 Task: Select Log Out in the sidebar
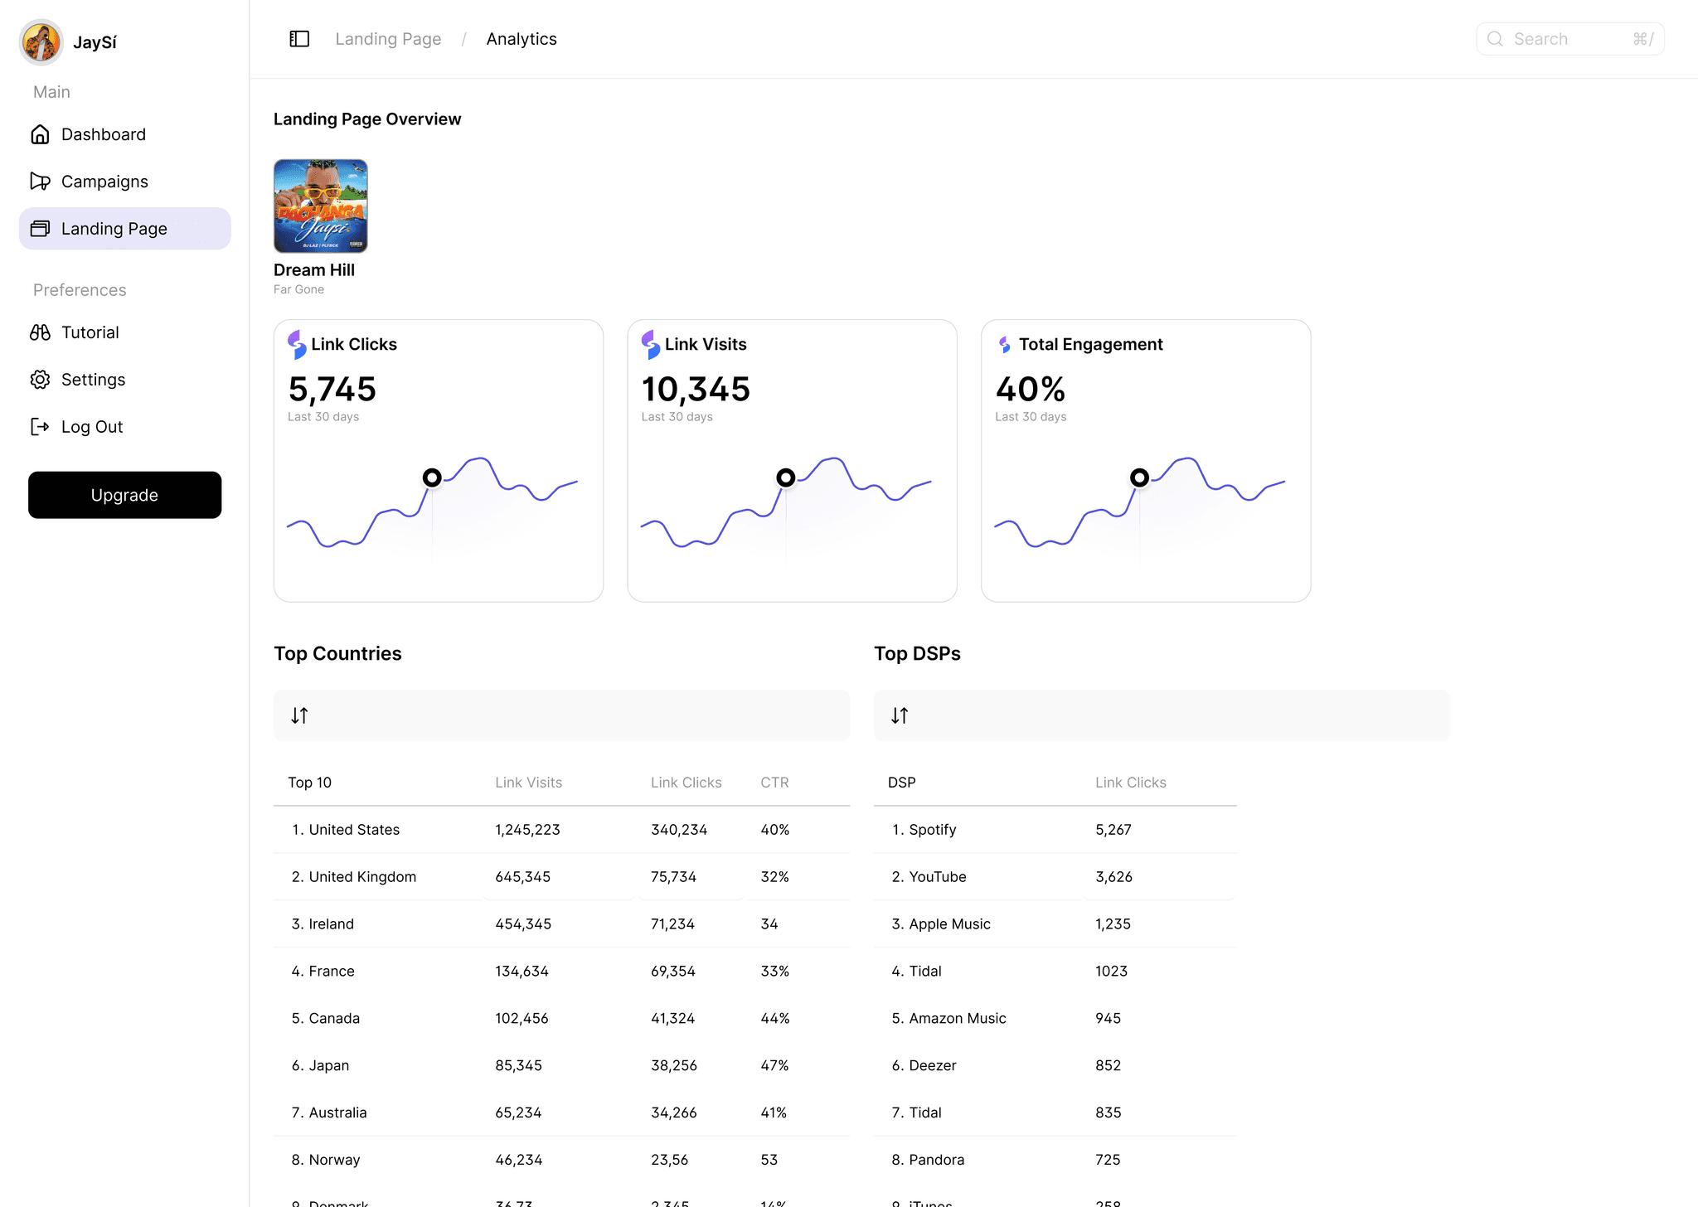[125, 427]
